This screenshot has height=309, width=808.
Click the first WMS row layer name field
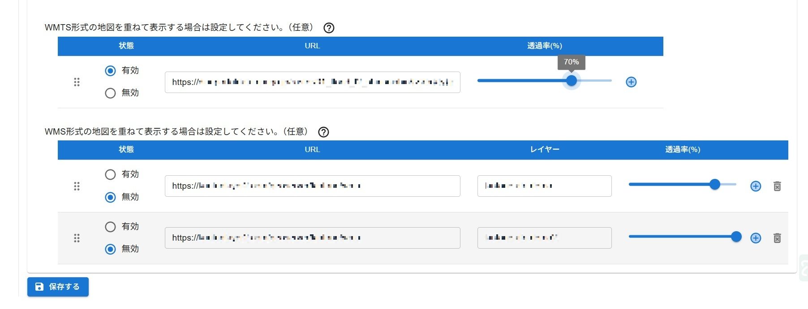[x=544, y=186]
